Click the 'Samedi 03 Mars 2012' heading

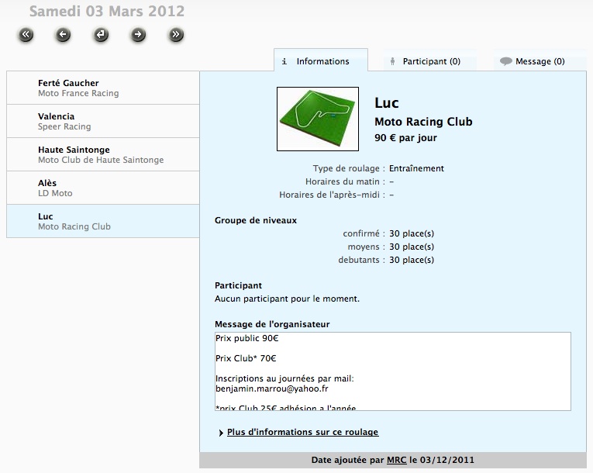click(107, 11)
